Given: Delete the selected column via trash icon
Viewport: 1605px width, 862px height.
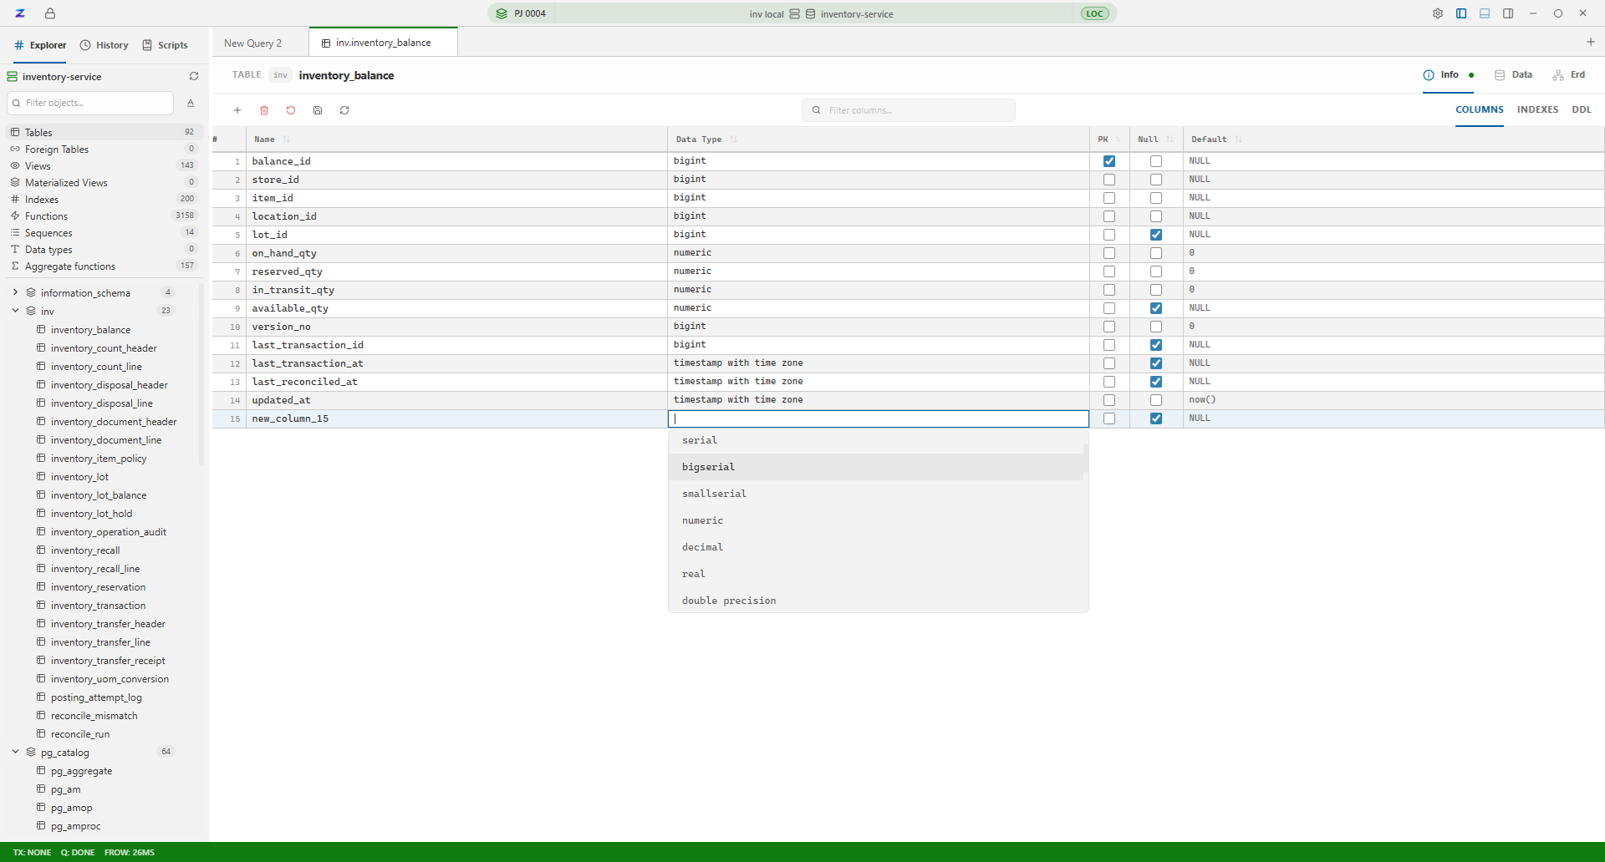Looking at the screenshot, I should point(264,110).
